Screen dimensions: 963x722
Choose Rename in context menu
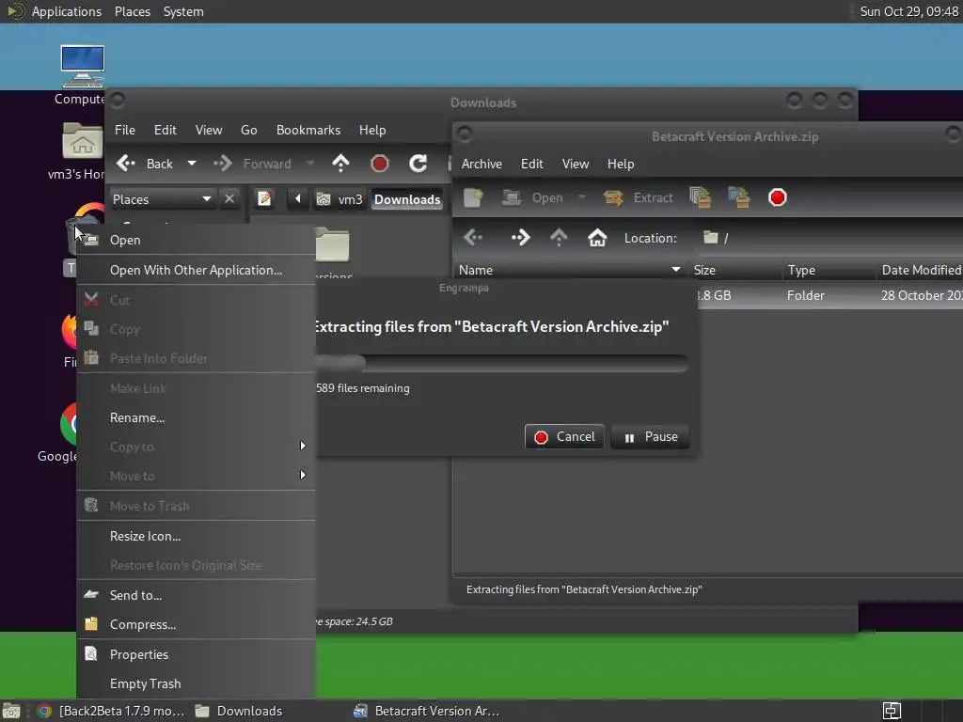197,417
